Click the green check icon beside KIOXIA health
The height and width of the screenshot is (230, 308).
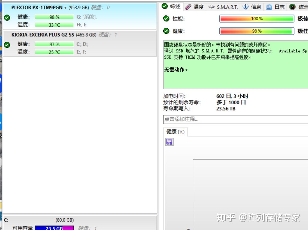pos(7,45)
